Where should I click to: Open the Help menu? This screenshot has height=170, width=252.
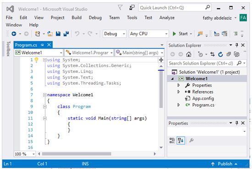click(x=34, y=25)
